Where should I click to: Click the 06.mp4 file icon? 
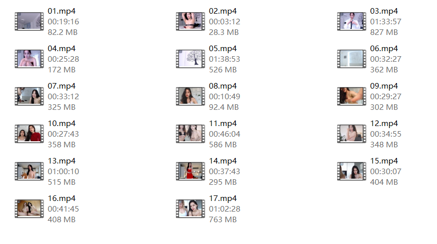pos(351,59)
